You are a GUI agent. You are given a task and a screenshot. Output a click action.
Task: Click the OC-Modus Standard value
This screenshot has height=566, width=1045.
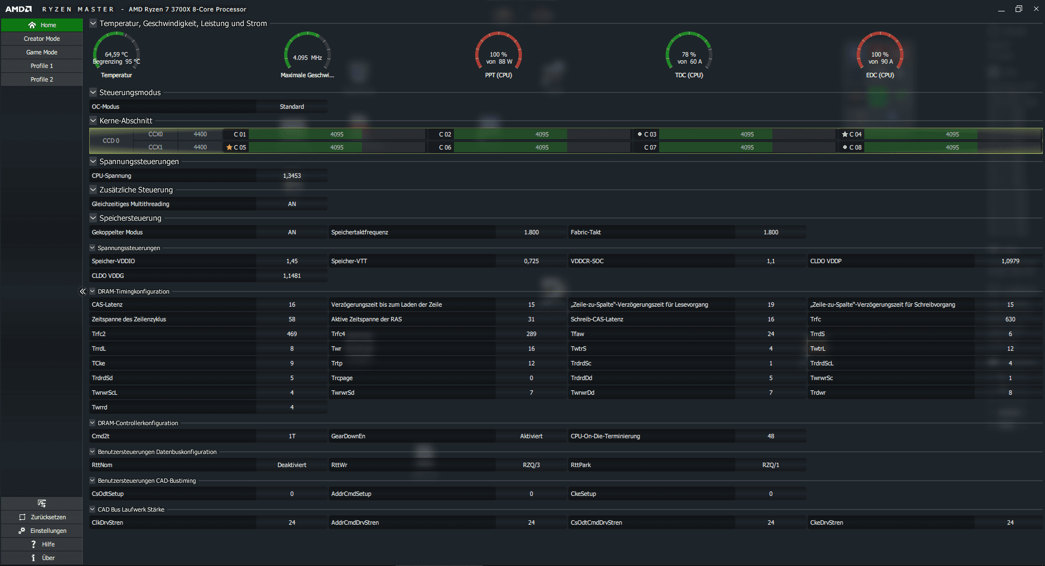pos(292,107)
